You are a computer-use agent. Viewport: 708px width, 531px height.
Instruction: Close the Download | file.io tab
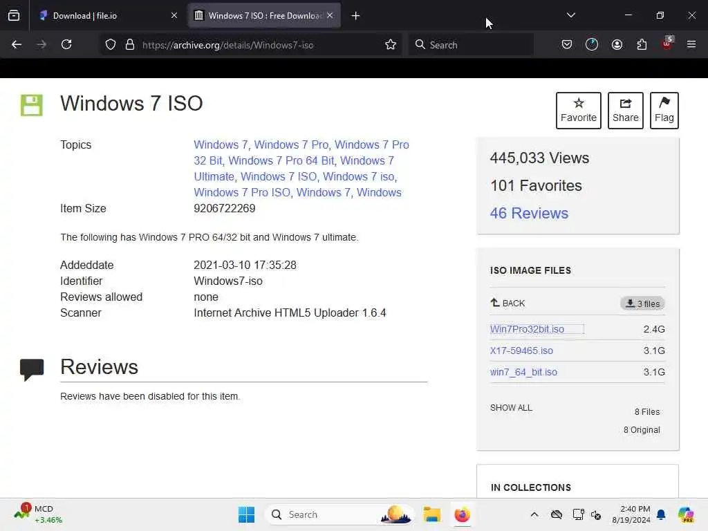click(x=174, y=15)
